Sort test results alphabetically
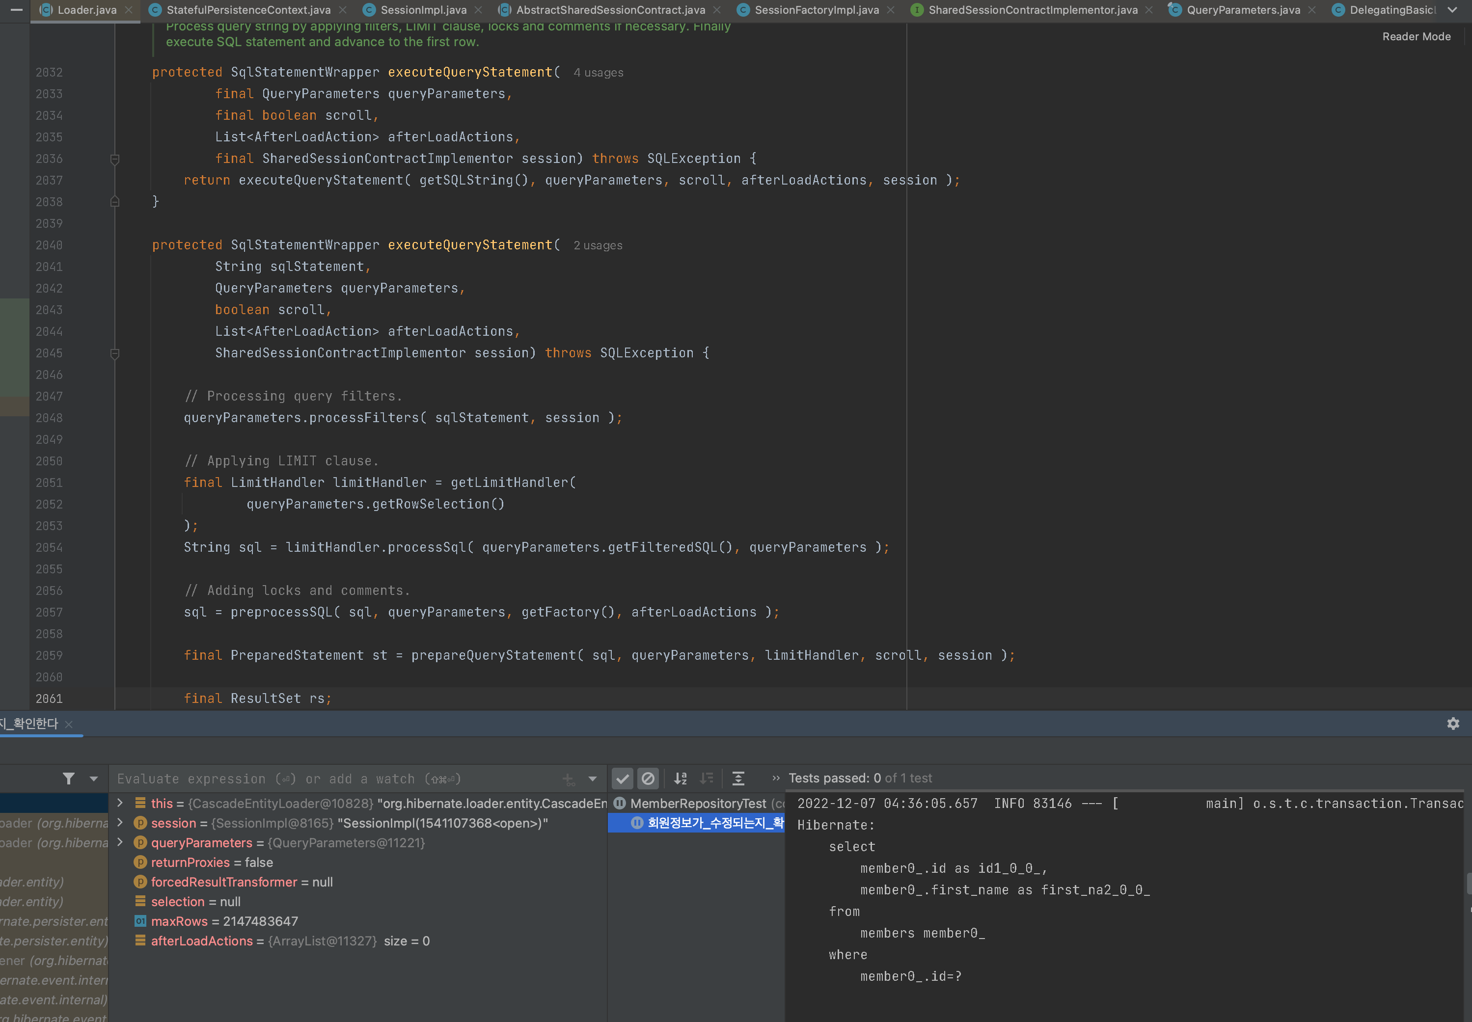The image size is (1472, 1022). (680, 779)
